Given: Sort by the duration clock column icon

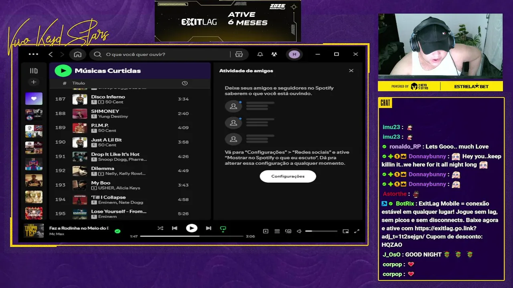Looking at the screenshot, I should click(x=185, y=83).
